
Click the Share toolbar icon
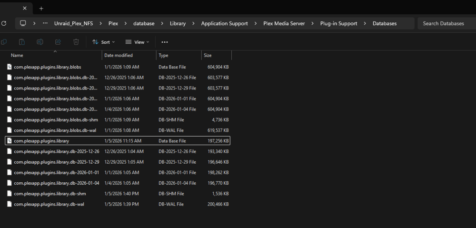(58, 42)
